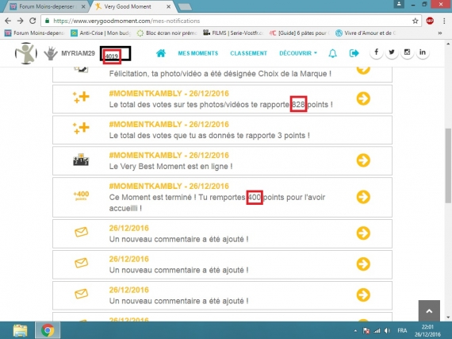Screen dimensions: 452x339
Task: Click the 4019 points counter
Action: pyautogui.click(x=112, y=56)
